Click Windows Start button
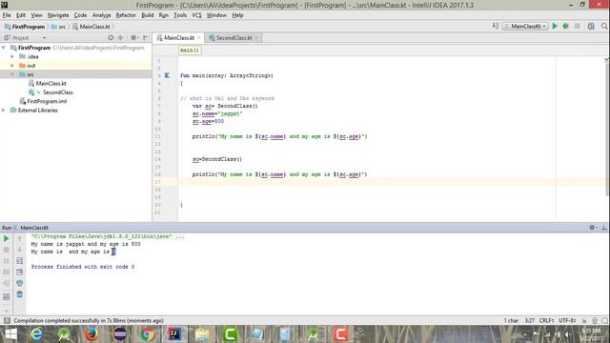 point(10,334)
